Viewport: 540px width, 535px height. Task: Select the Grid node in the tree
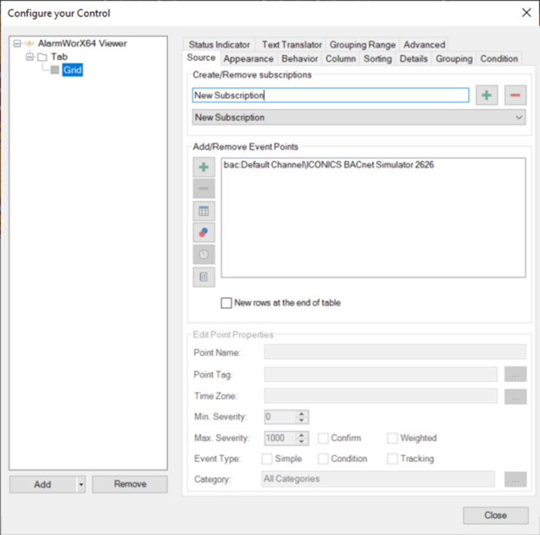(72, 71)
